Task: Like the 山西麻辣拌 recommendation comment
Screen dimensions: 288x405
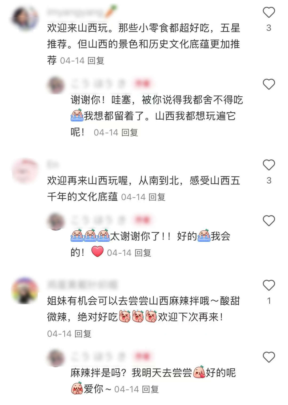Action: click(269, 285)
